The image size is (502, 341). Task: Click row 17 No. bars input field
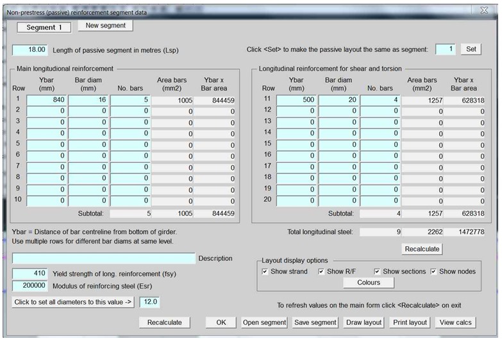(x=380, y=167)
